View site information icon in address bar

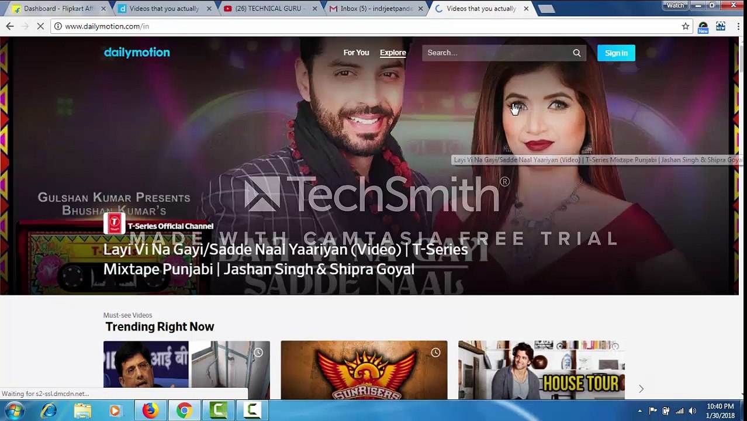(58, 26)
